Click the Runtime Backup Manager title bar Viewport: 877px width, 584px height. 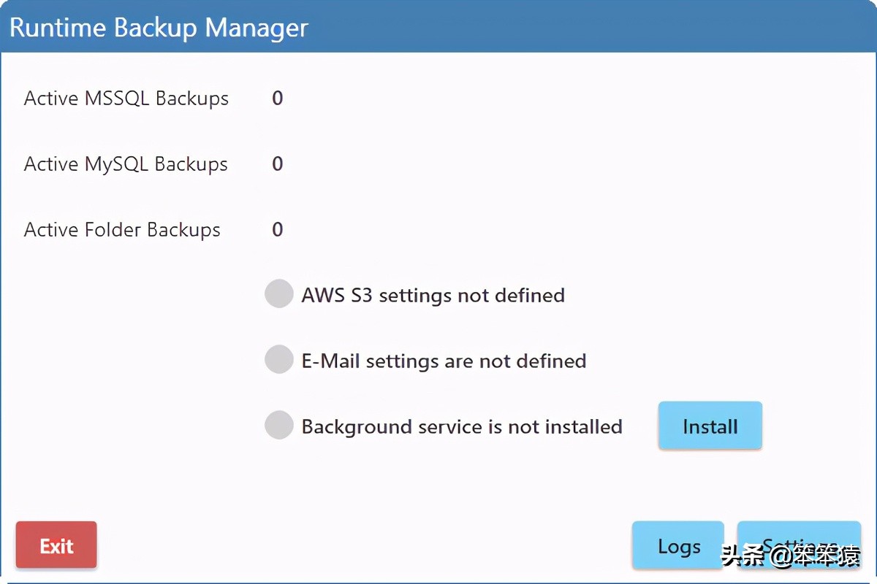tap(159, 27)
